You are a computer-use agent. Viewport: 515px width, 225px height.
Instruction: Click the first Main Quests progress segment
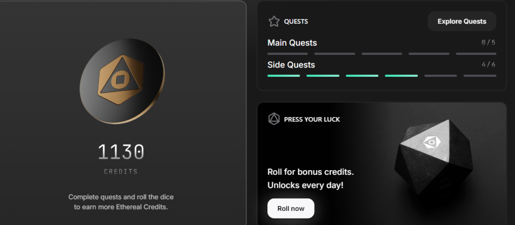pyautogui.click(x=287, y=54)
